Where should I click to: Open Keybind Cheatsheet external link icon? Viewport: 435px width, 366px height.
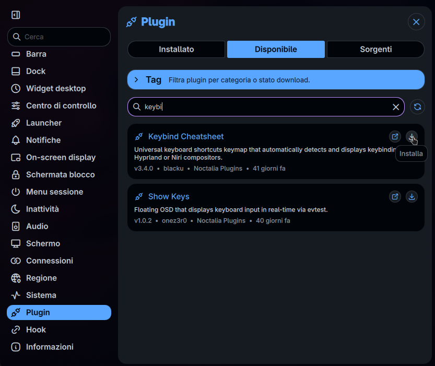[x=395, y=137]
